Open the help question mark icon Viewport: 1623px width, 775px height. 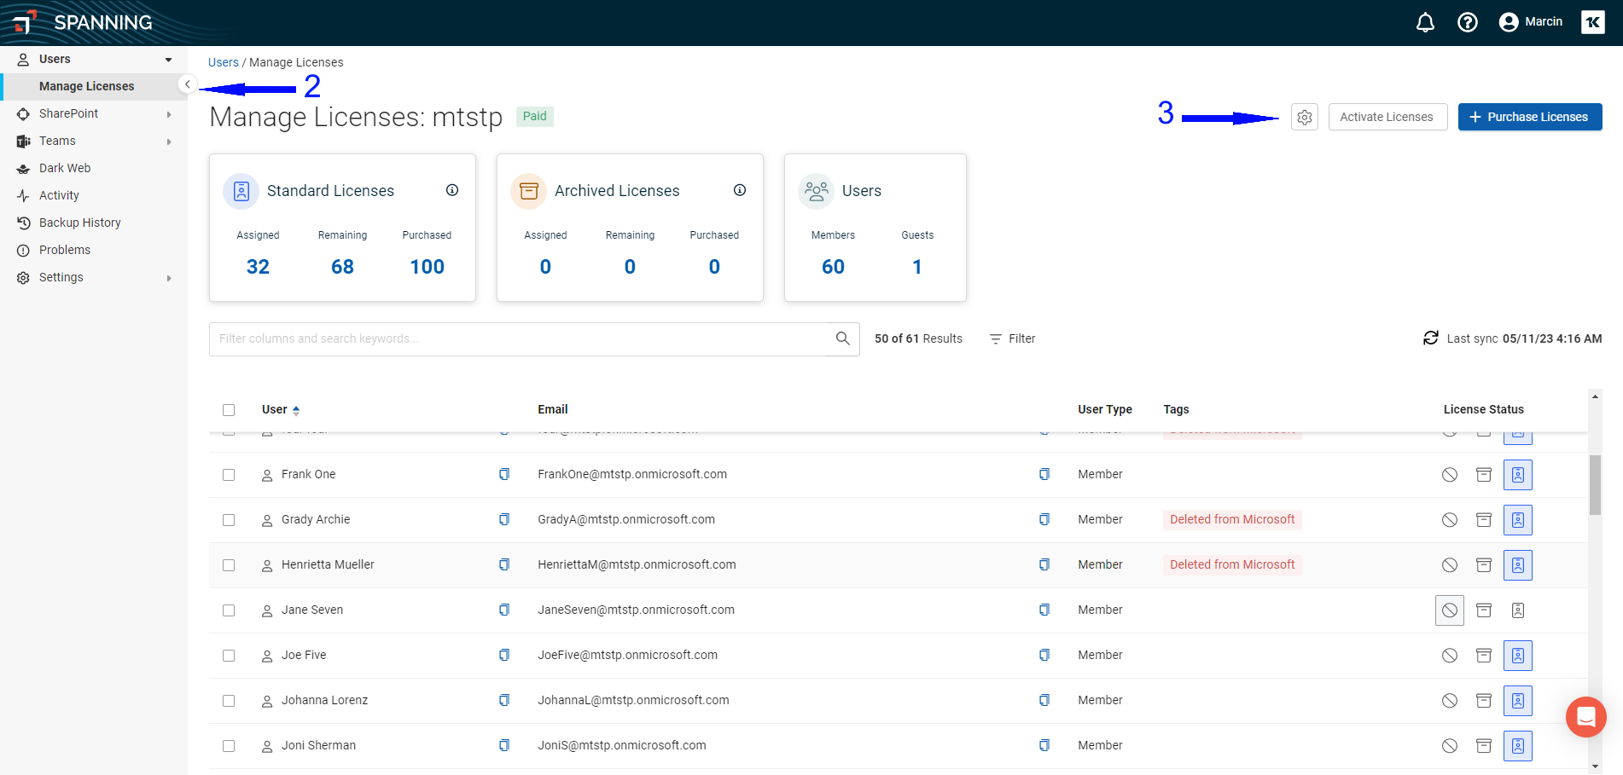point(1468,22)
